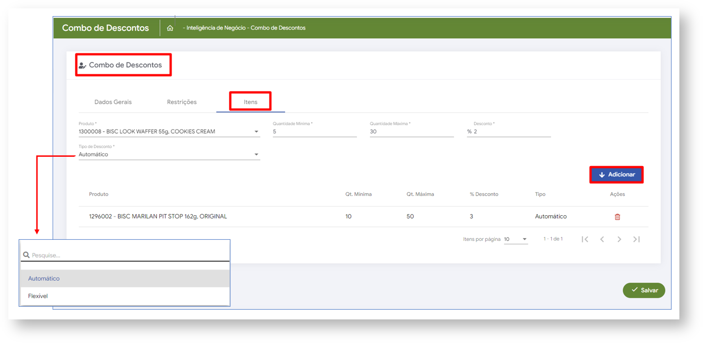Go to the previous page of items
703x343 pixels.
(602, 239)
